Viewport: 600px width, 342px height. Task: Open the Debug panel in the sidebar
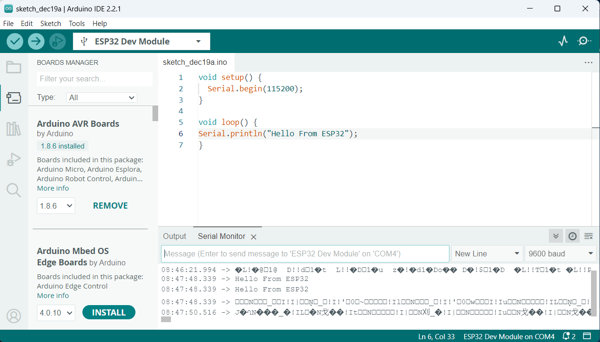pos(14,159)
